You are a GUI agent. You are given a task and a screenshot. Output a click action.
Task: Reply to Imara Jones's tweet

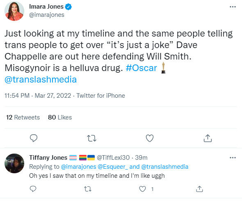(x=34, y=138)
